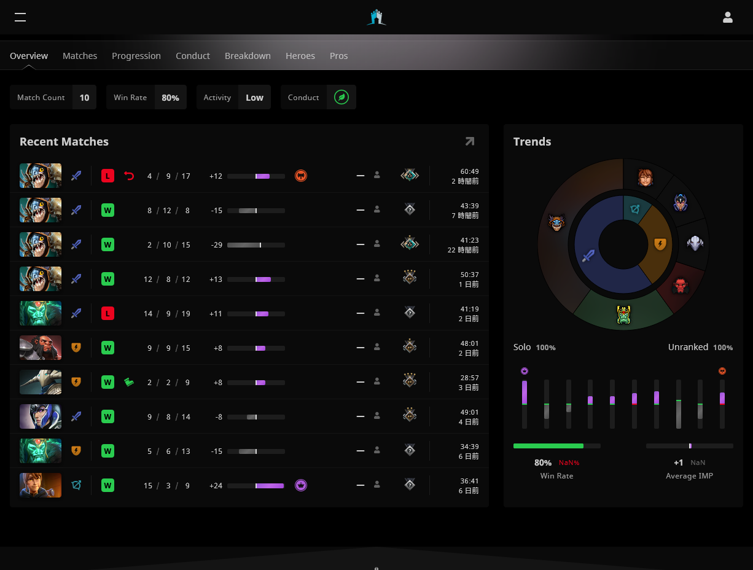Click the Match Count stat box
This screenshot has height=570, width=753.
tap(53, 97)
